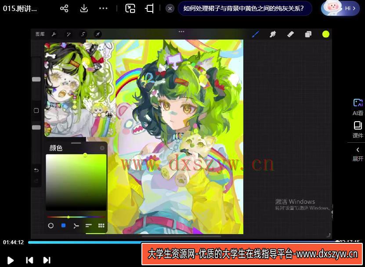This screenshot has width=365, height=267.
Task: Click the color panel drag handle bar
Action: tap(76, 143)
